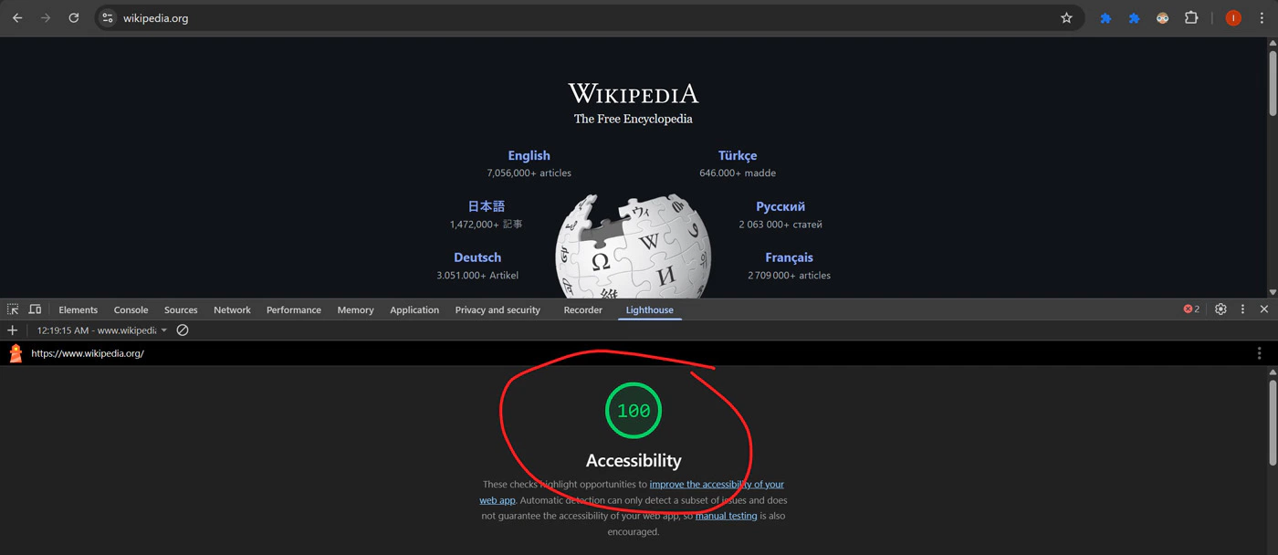Open the Русский Wikipedia link

(x=780, y=207)
